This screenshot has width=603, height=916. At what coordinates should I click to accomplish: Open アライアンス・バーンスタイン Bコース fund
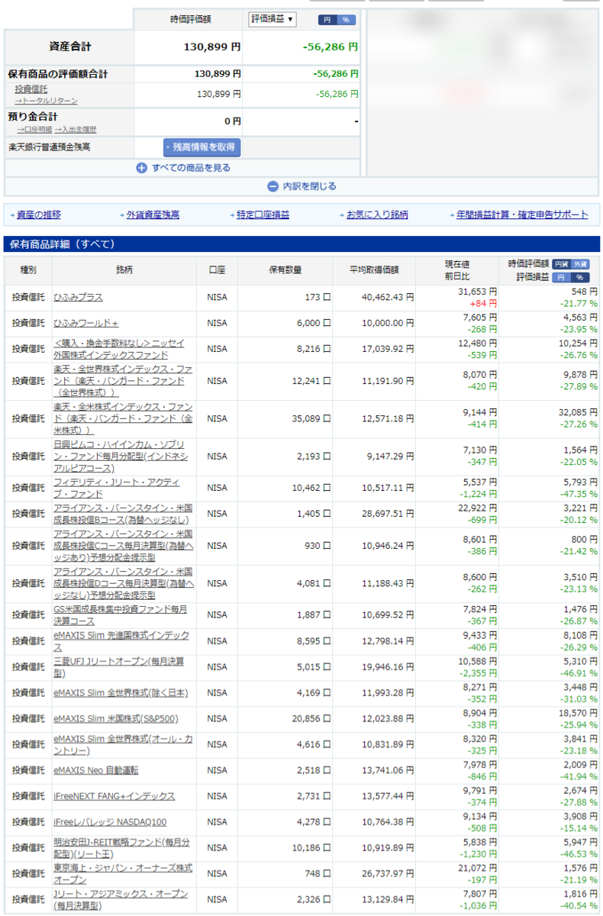(123, 514)
